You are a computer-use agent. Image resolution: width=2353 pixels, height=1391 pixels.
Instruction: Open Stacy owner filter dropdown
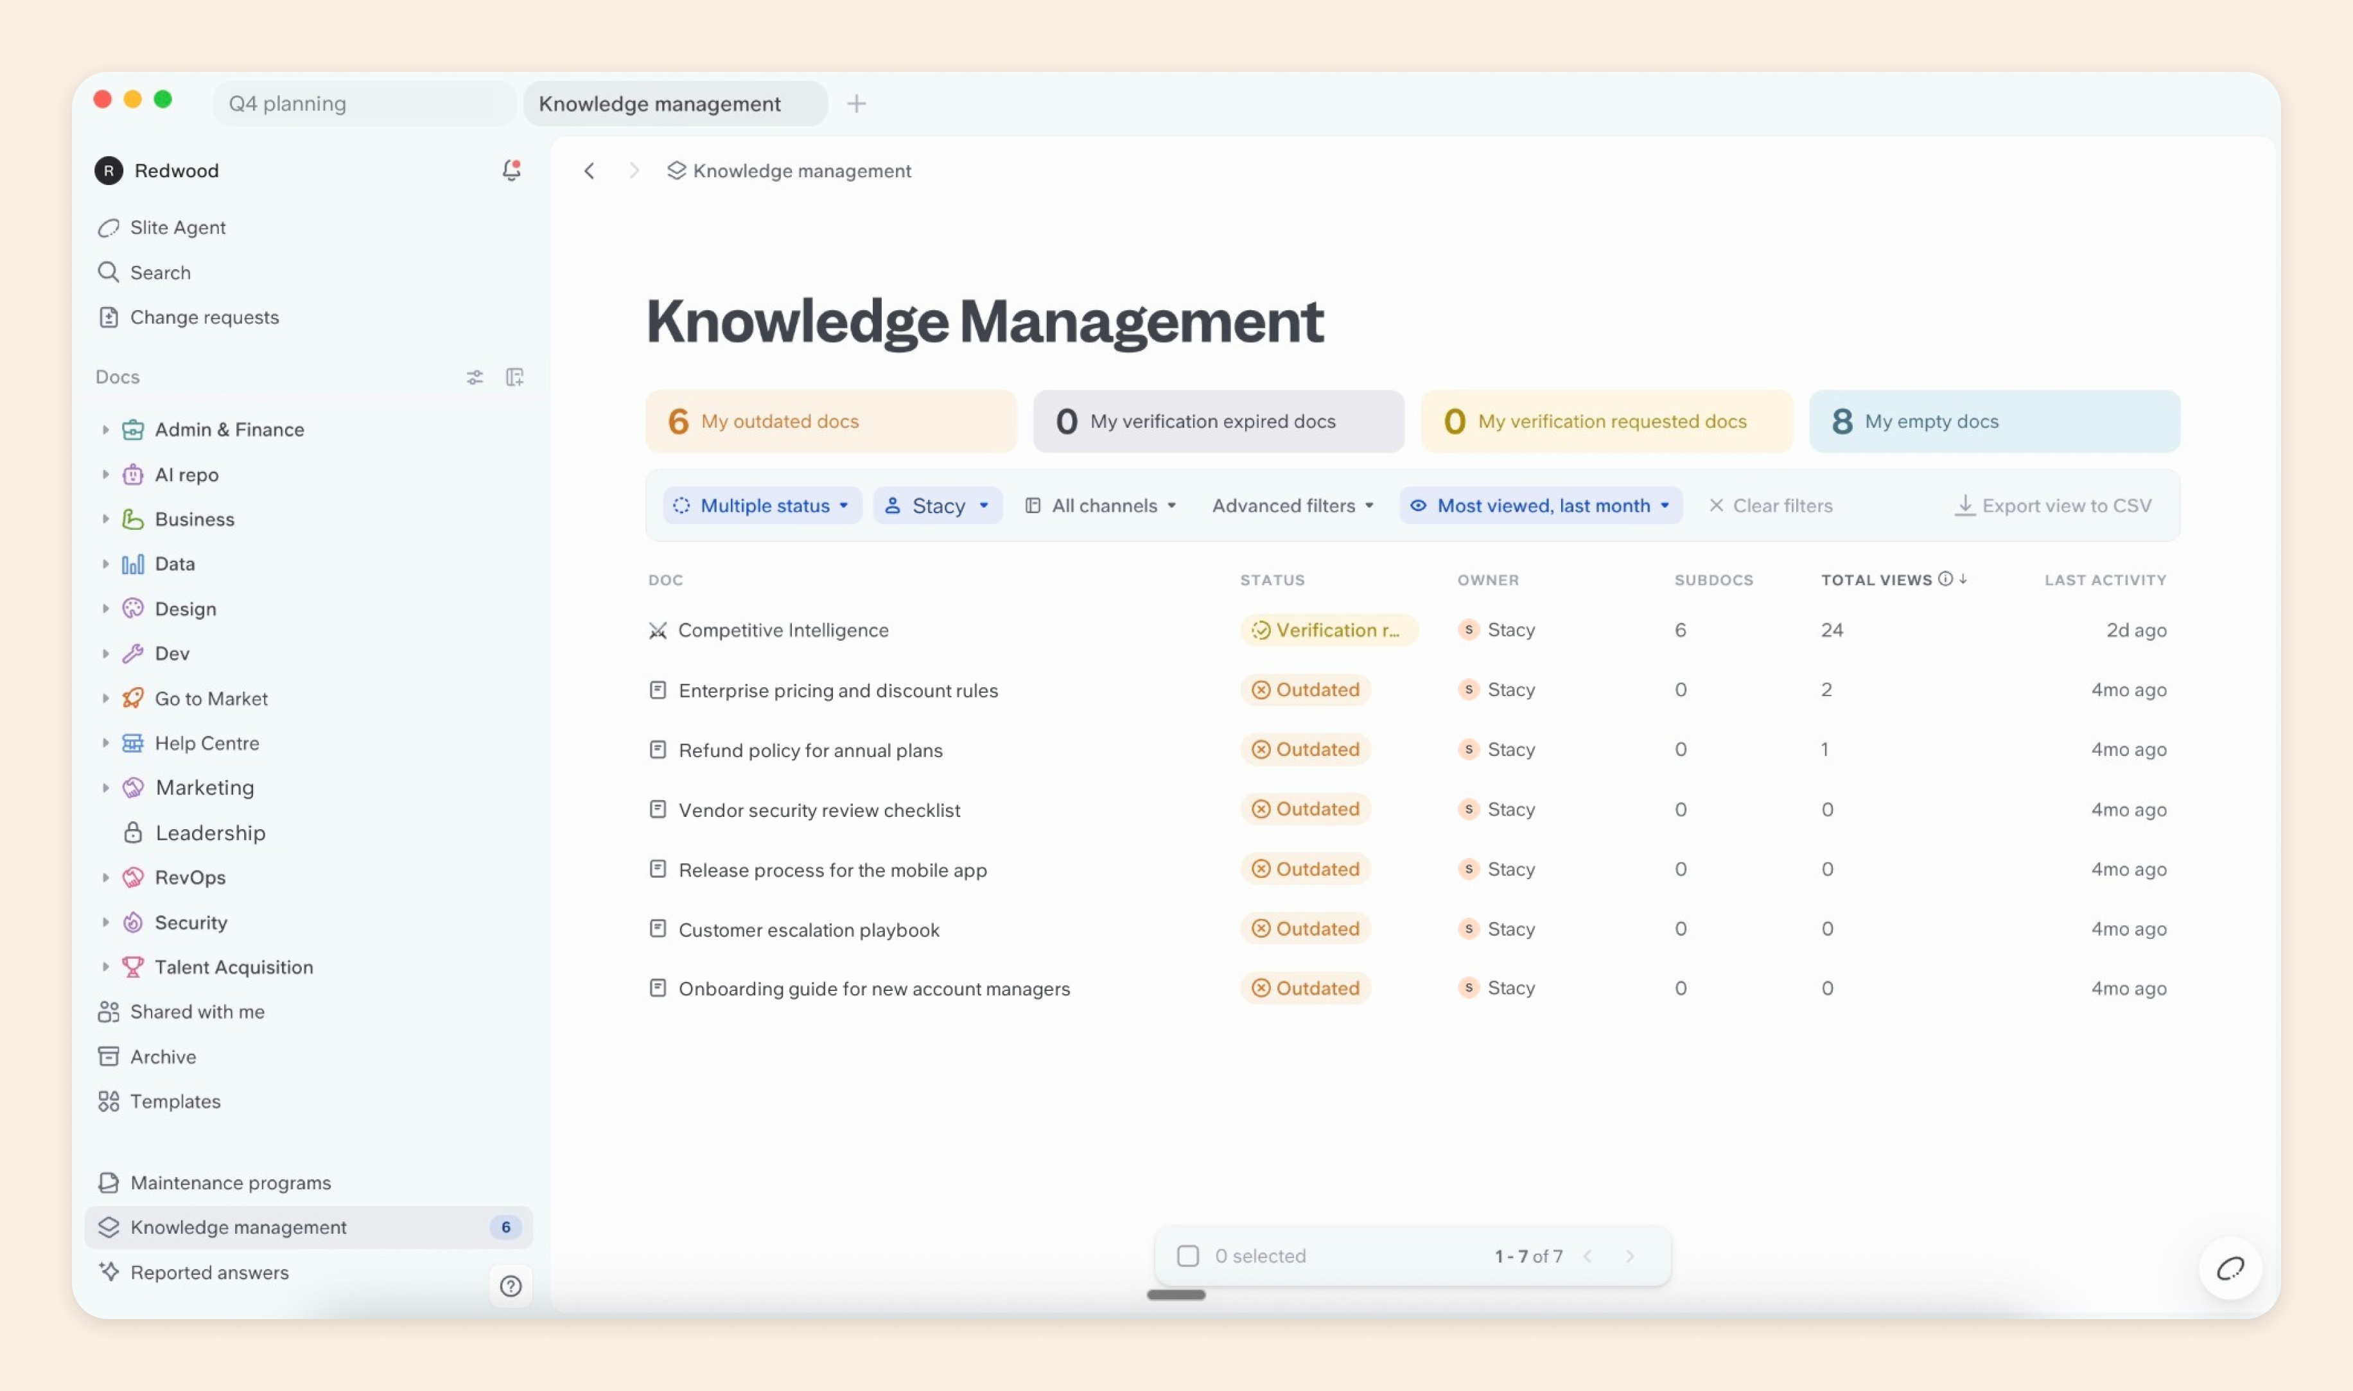coord(937,505)
